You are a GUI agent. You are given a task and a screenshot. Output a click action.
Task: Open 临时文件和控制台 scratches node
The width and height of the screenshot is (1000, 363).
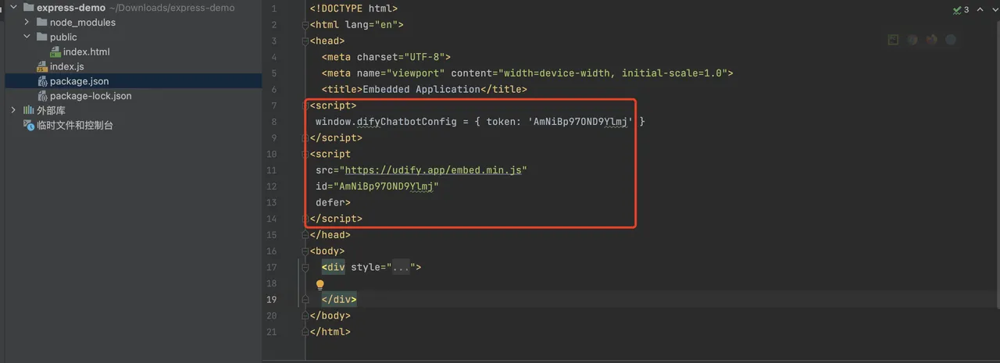74,126
